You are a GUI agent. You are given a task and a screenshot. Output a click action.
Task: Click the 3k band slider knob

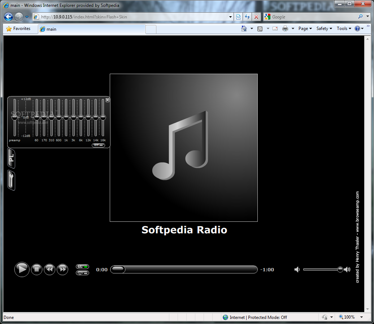click(x=74, y=117)
